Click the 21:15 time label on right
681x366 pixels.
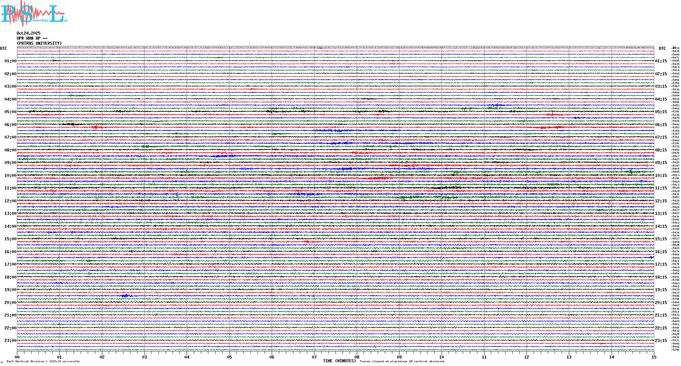point(661,315)
